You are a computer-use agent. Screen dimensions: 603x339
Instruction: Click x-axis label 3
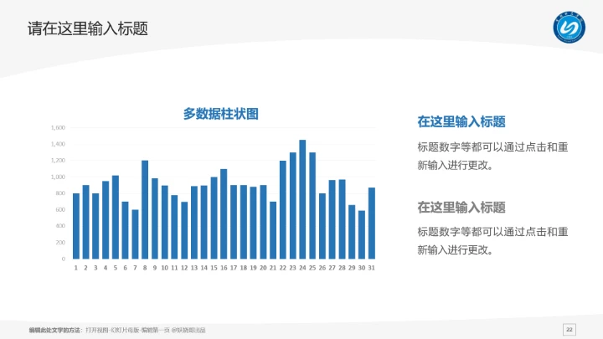pyautogui.click(x=95, y=268)
